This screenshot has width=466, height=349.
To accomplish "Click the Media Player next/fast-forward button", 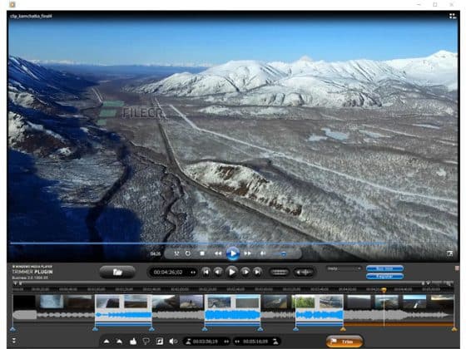I will pyautogui.click(x=247, y=253).
